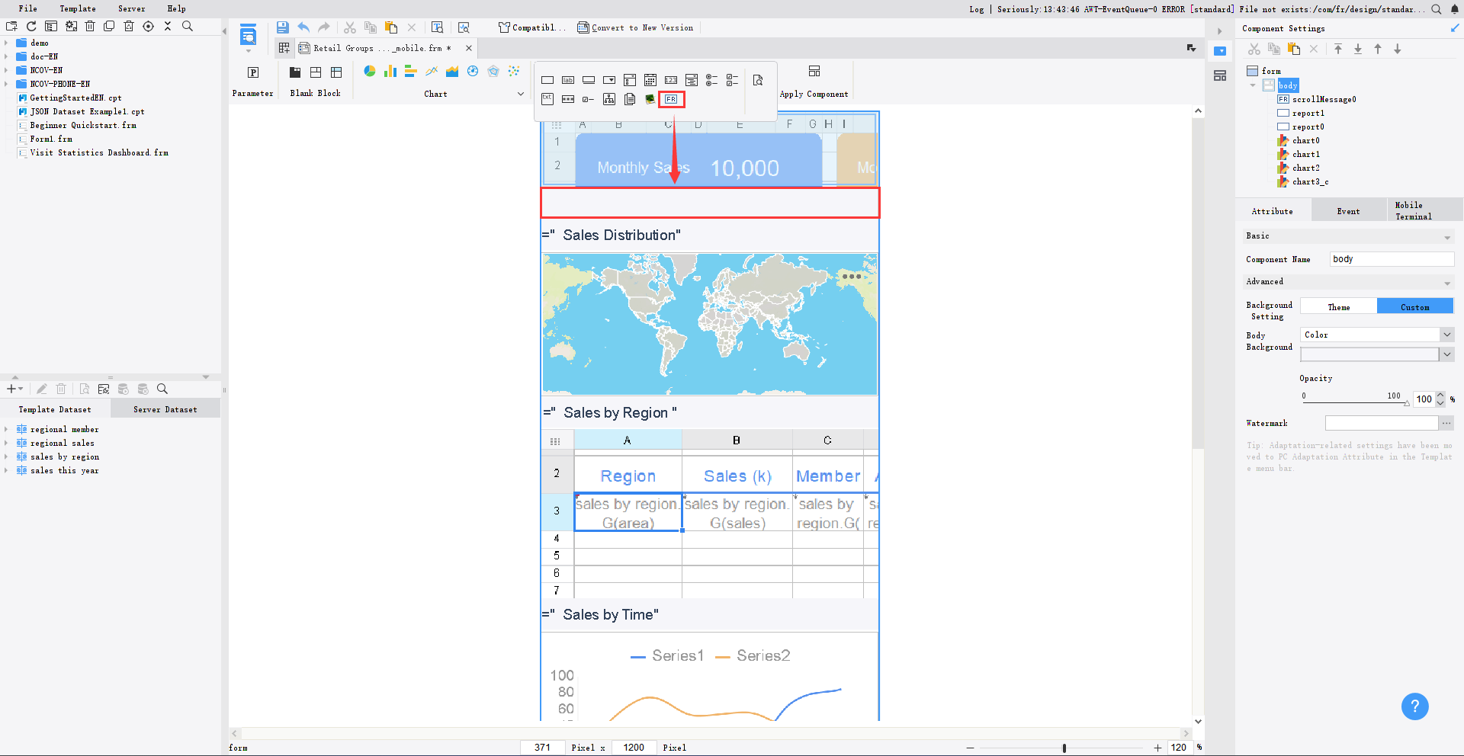The image size is (1464, 756).
Task: Click Convert to New Version button
Action: click(636, 27)
